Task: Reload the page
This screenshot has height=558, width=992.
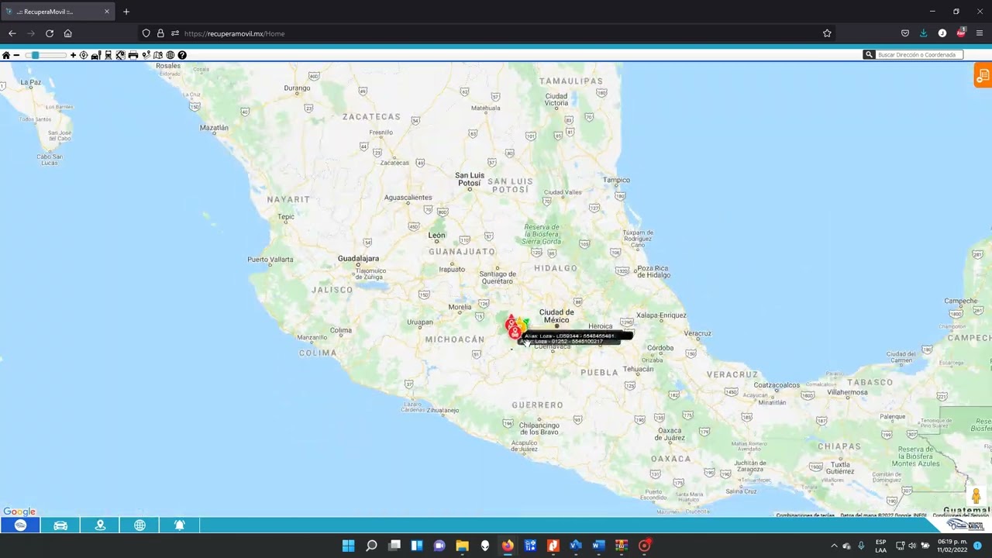Action: [x=50, y=33]
